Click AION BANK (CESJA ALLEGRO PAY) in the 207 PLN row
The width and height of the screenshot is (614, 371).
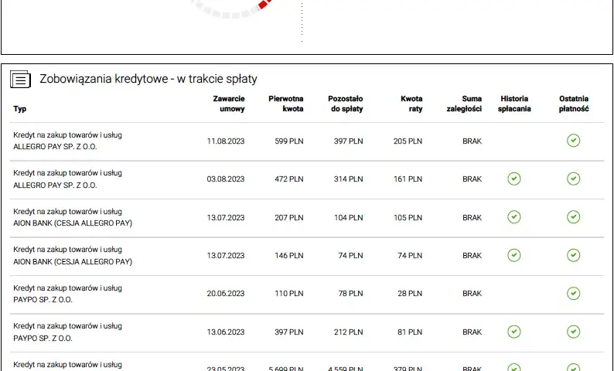tap(73, 223)
